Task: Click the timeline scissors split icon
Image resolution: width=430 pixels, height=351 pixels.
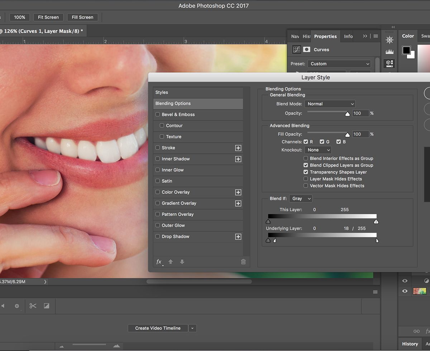Action: (33, 306)
